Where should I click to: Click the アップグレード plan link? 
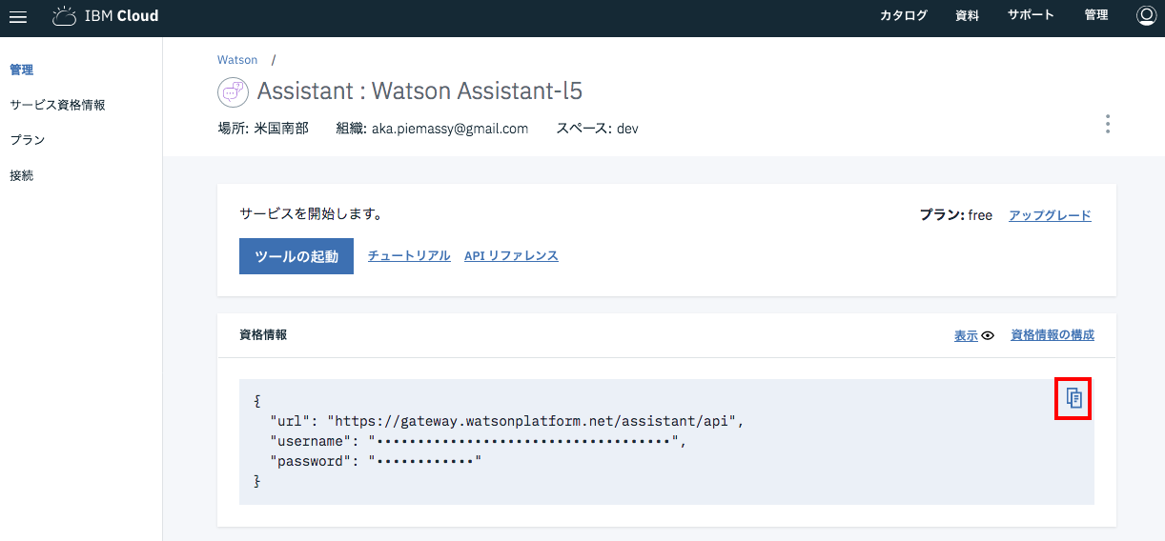click(1050, 215)
